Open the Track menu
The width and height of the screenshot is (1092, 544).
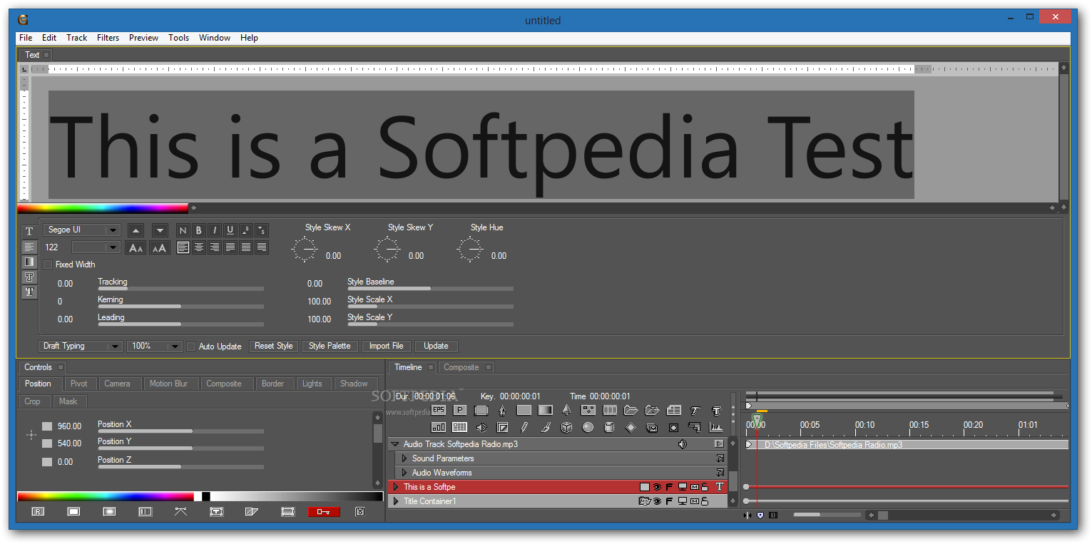click(76, 38)
